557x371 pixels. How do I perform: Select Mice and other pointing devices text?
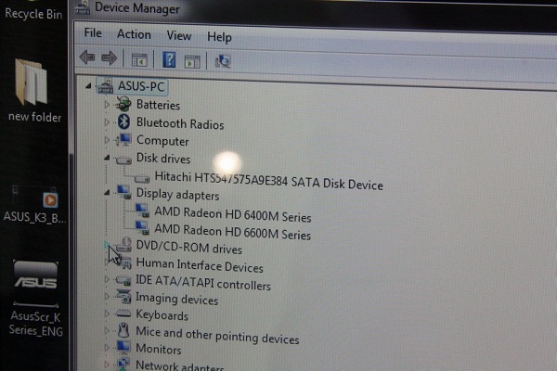tap(217, 335)
